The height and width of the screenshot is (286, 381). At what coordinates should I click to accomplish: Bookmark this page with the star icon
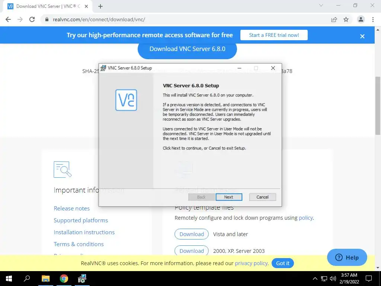(346, 19)
